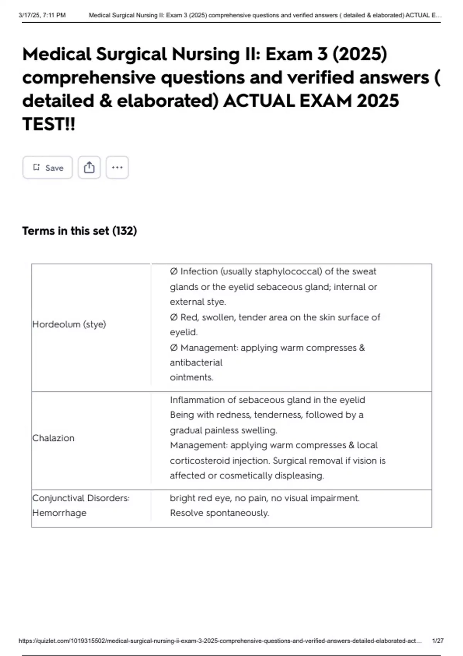463x656 pixels.
Task: Expand the options under the ellipsis control
Action: pyautogui.click(x=117, y=167)
